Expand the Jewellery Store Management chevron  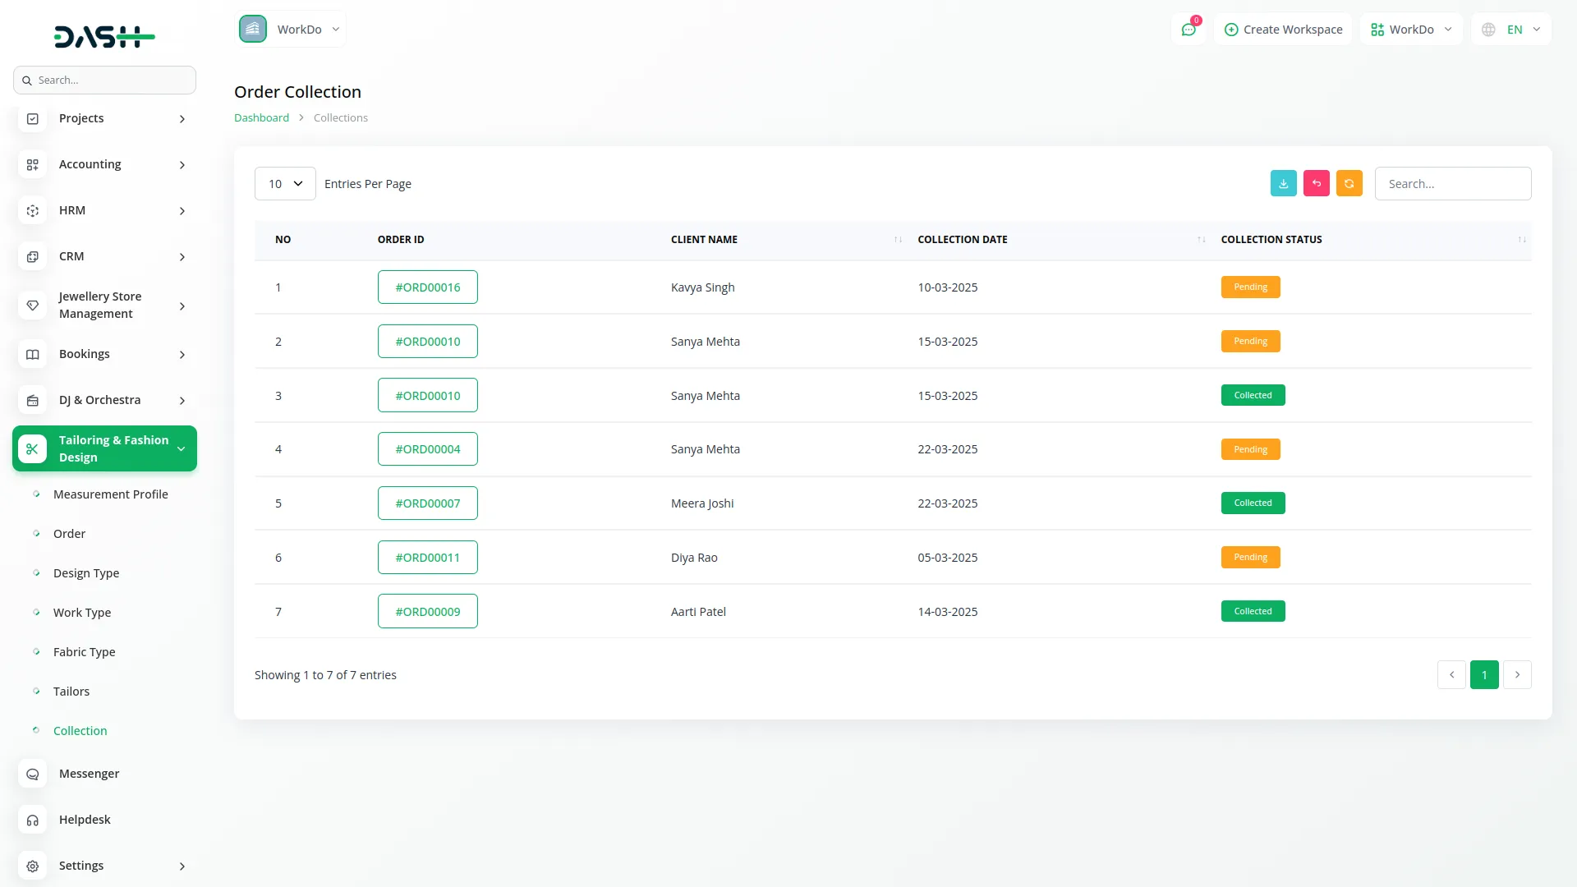click(x=182, y=306)
